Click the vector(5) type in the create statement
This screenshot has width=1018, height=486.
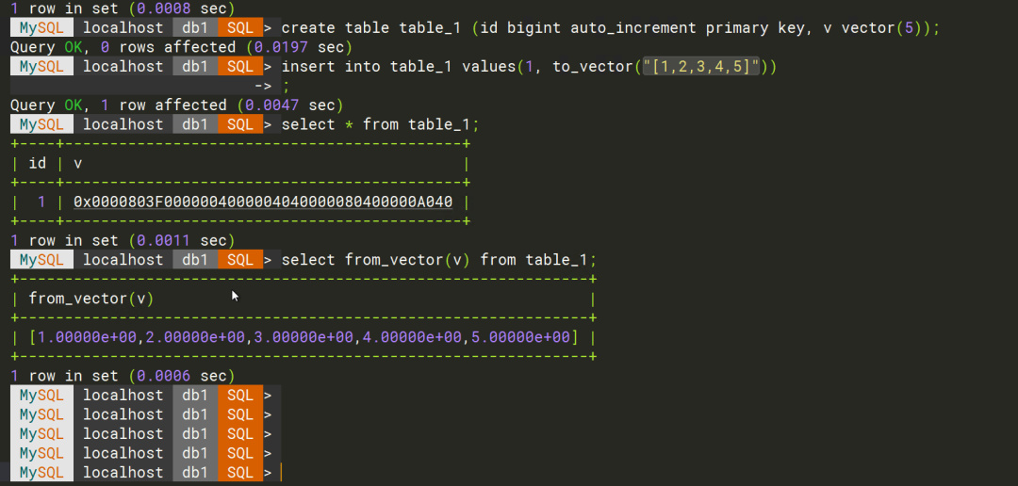(881, 28)
